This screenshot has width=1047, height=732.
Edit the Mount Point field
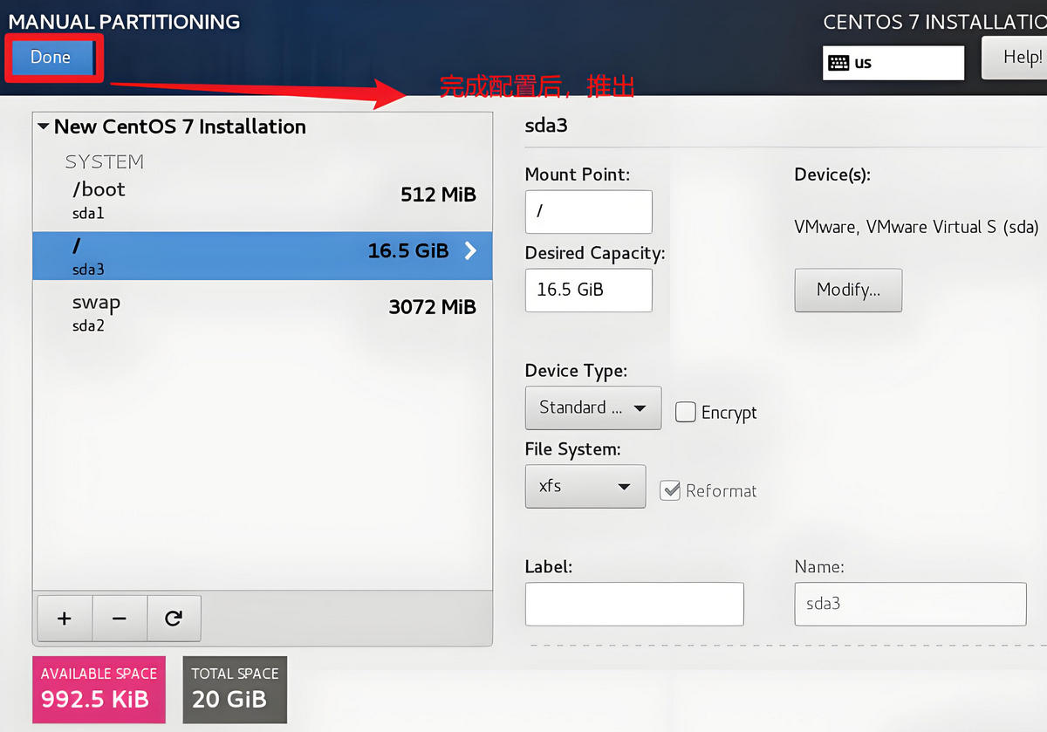[x=588, y=212]
